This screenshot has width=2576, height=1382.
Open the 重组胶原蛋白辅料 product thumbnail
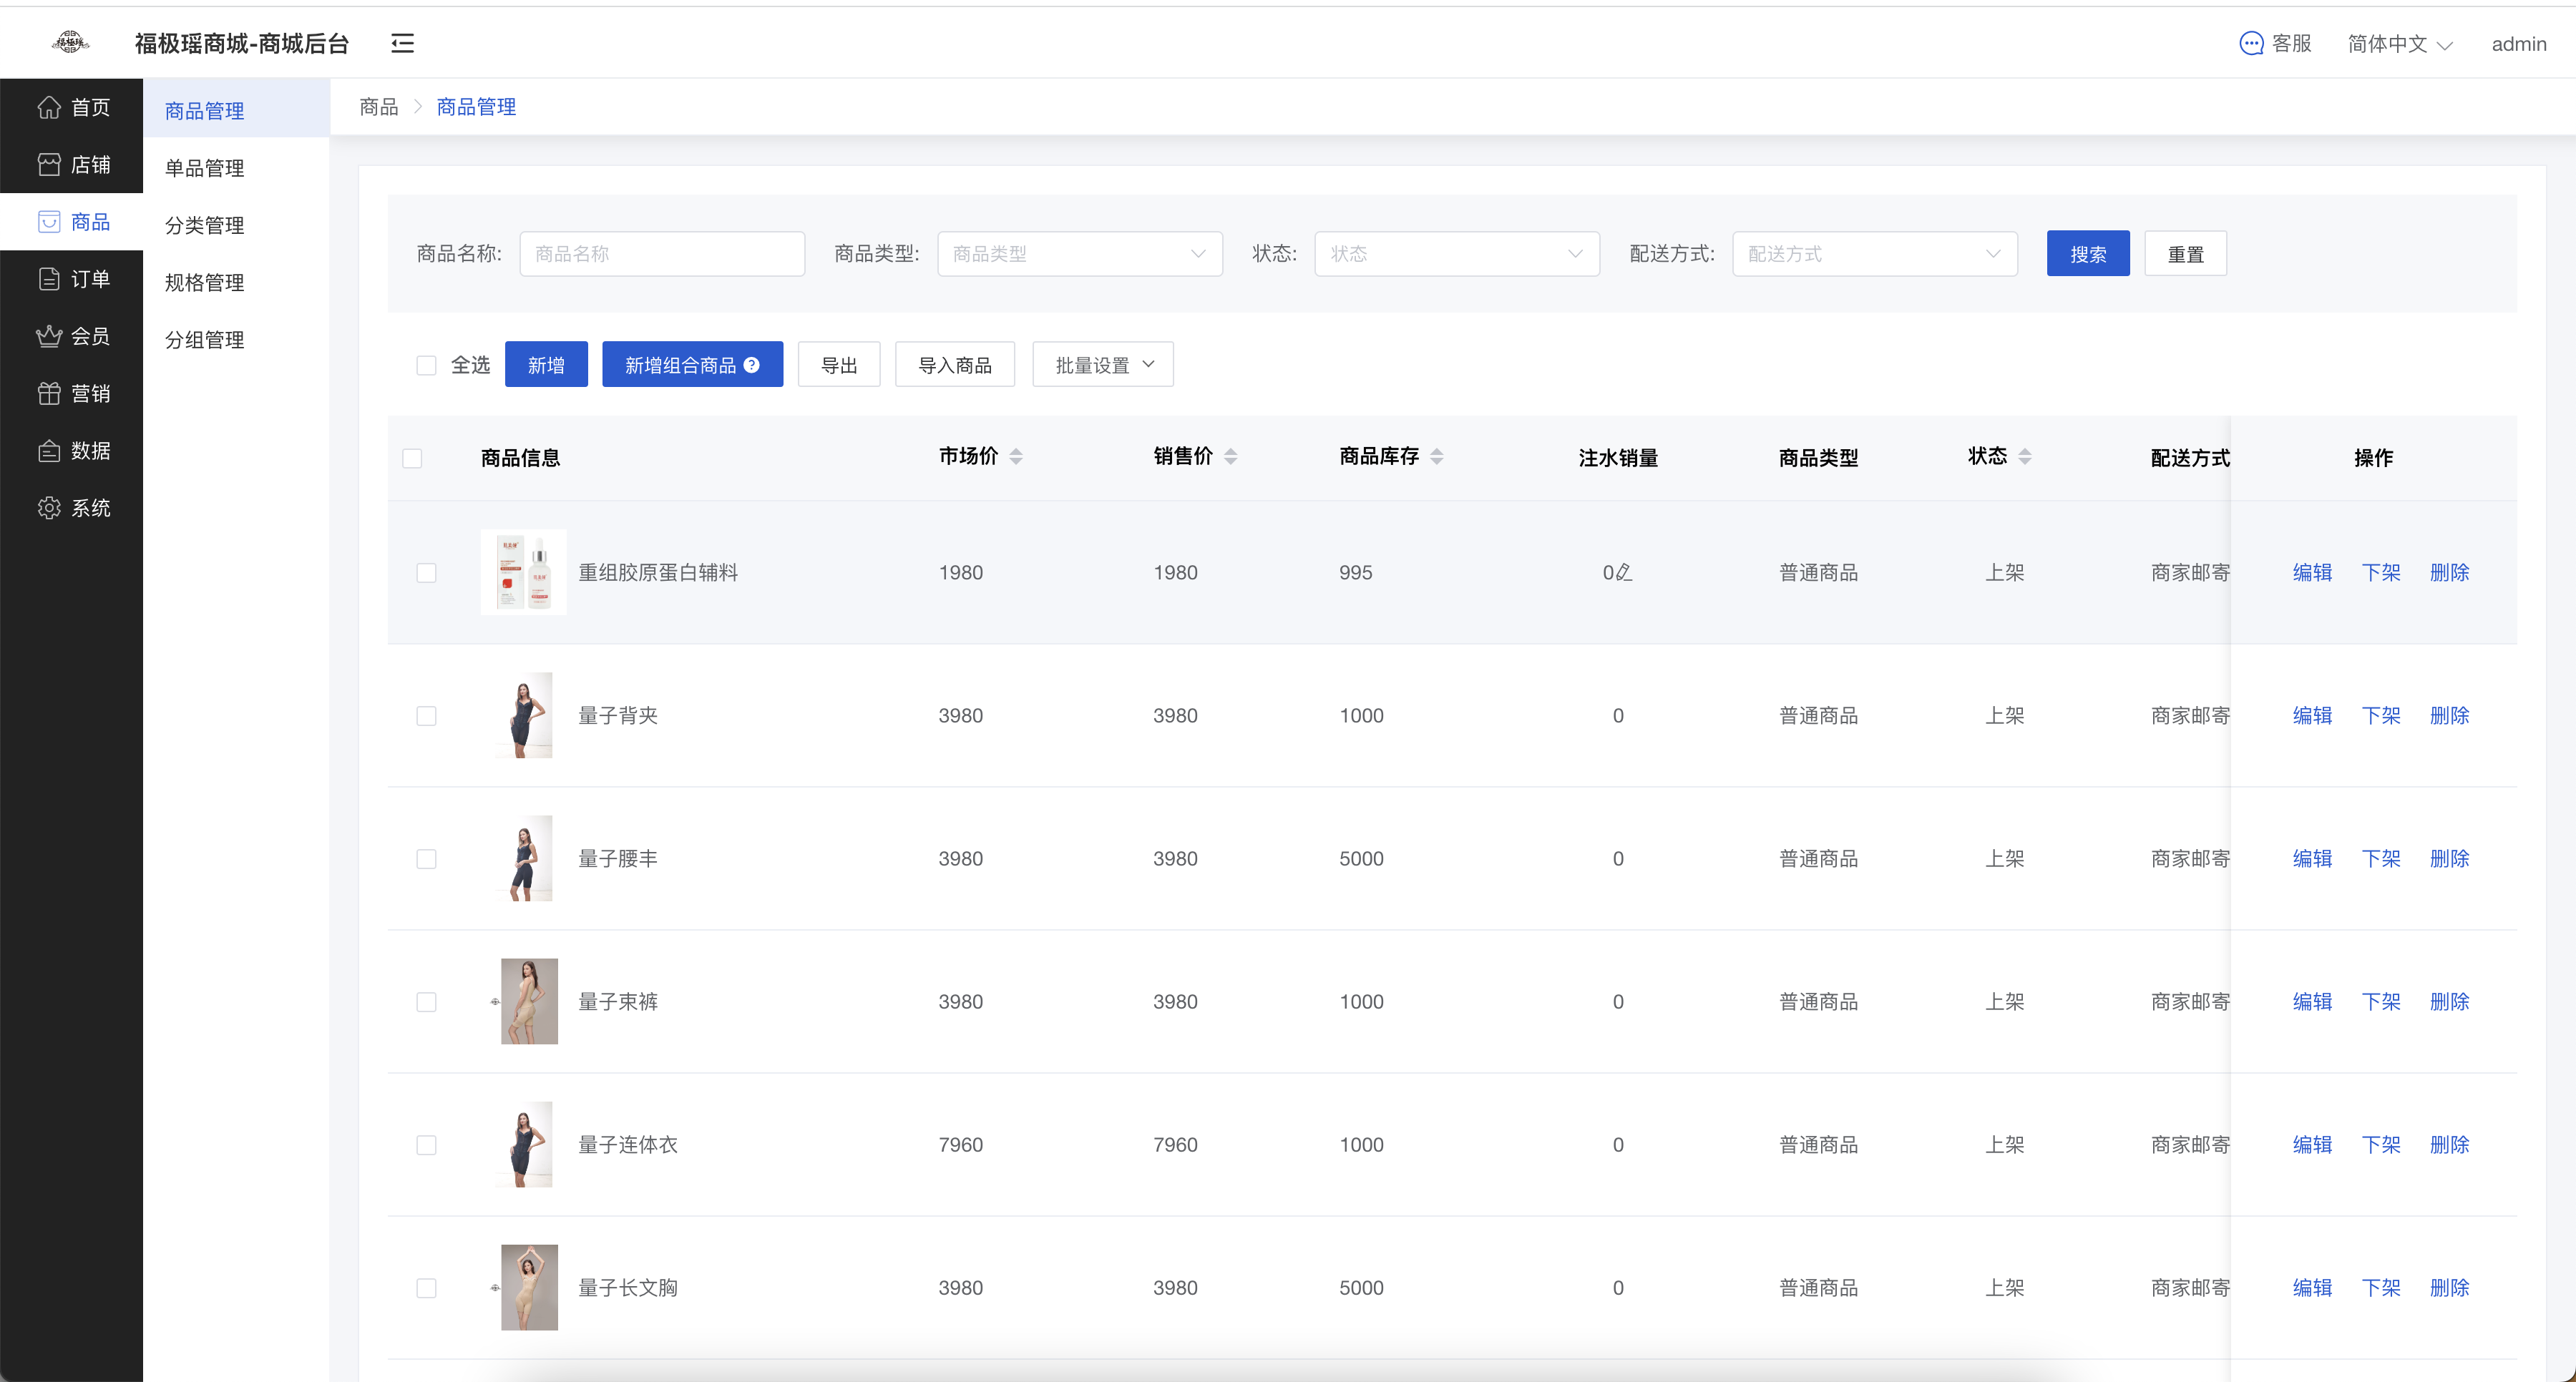tap(523, 572)
